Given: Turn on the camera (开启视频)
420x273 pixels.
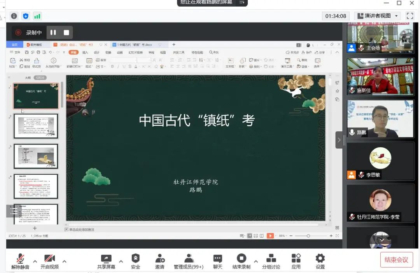Looking at the screenshot, I should 49,261.
